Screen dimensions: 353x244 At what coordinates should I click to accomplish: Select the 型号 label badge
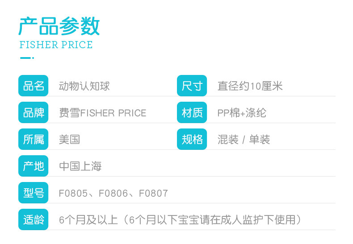[x=34, y=193]
